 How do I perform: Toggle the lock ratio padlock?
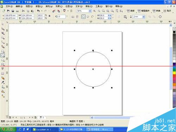(x=50, y=15)
